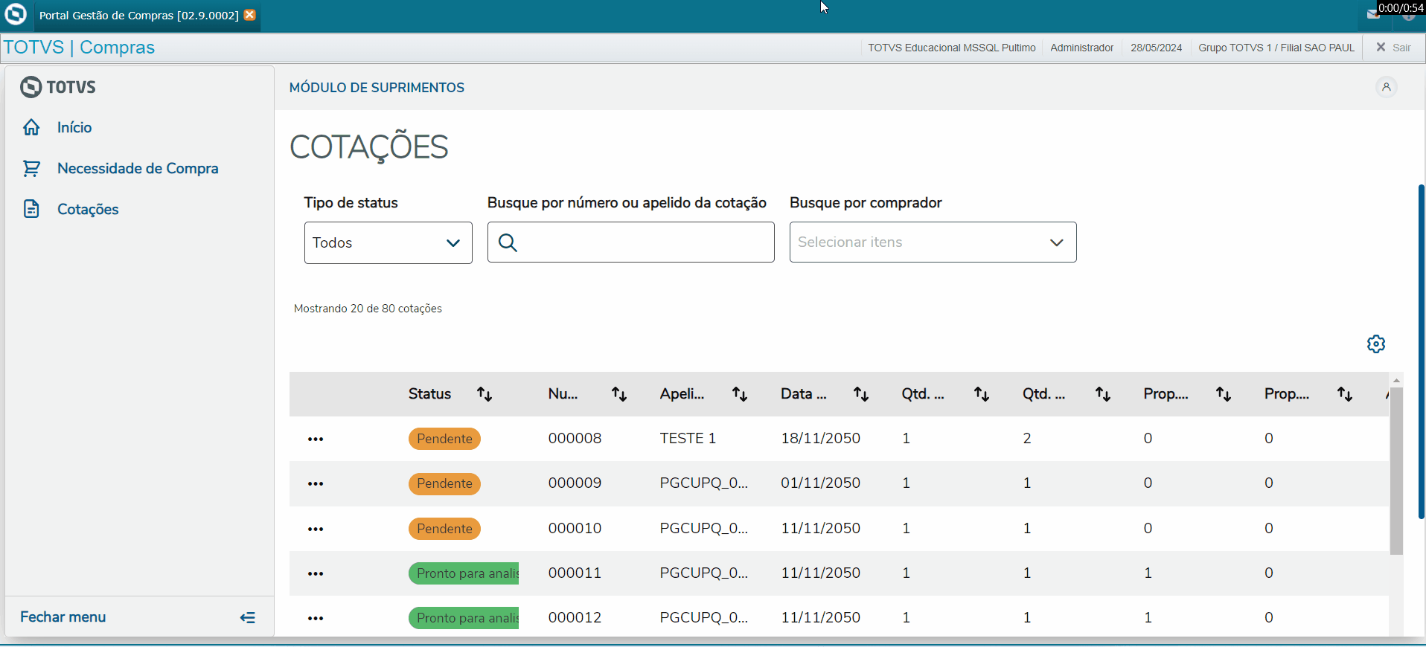Viewport: 1426px width, 647px height.
Task: Open actions menu for quotation 000011
Action: [316, 573]
